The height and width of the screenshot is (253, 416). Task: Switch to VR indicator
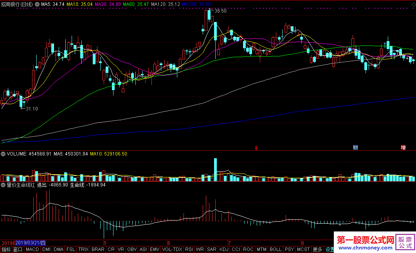point(121,249)
